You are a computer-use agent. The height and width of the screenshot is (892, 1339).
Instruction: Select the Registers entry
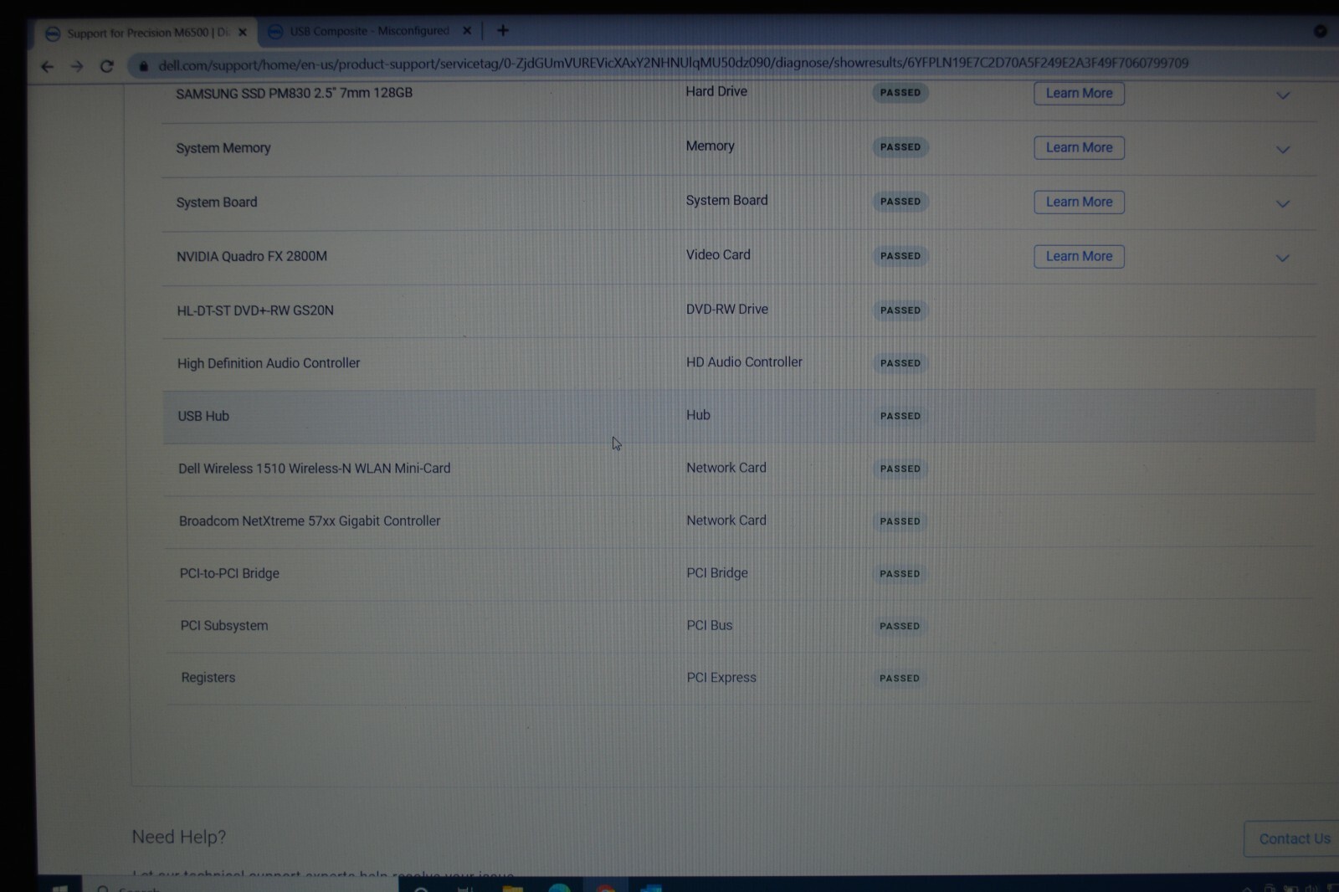[x=208, y=678]
